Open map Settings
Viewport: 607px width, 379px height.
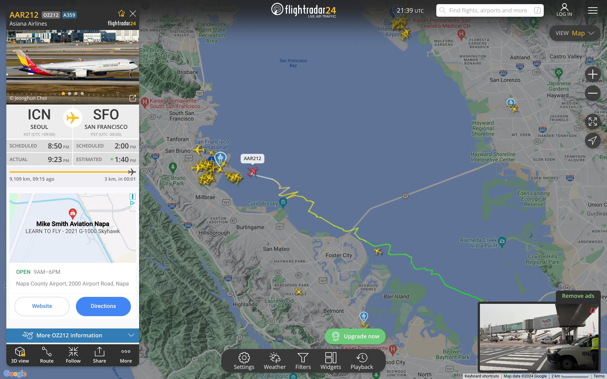[244, 361]
